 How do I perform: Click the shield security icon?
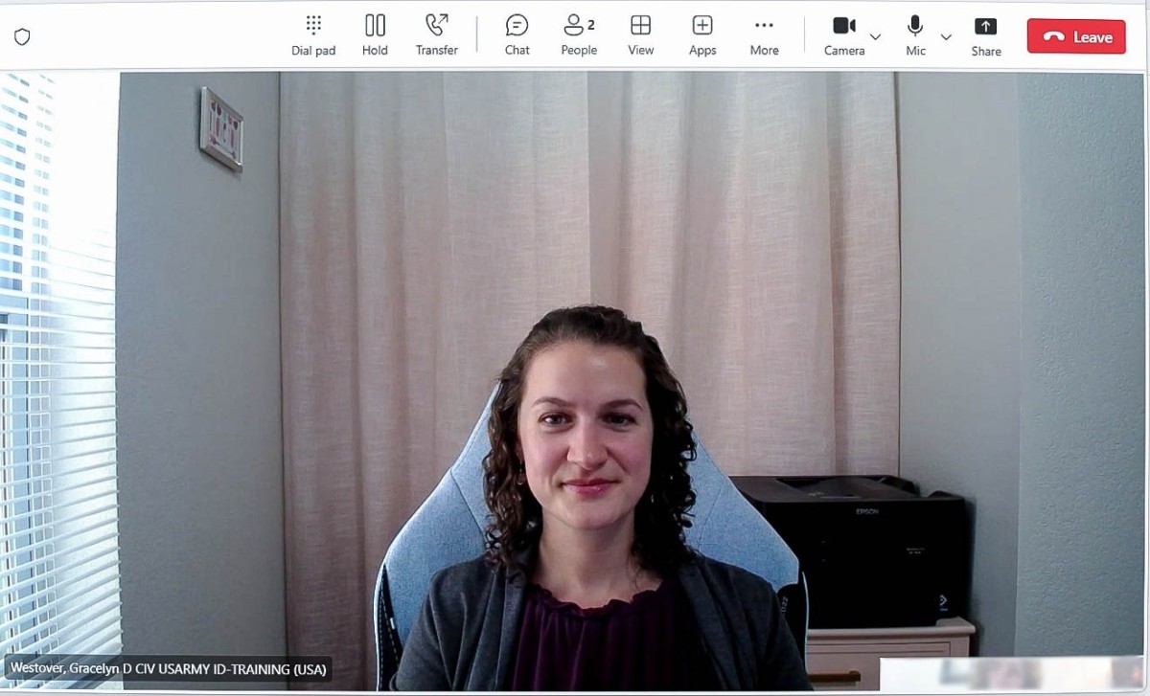pyautogui.click(x=22, y=36)
